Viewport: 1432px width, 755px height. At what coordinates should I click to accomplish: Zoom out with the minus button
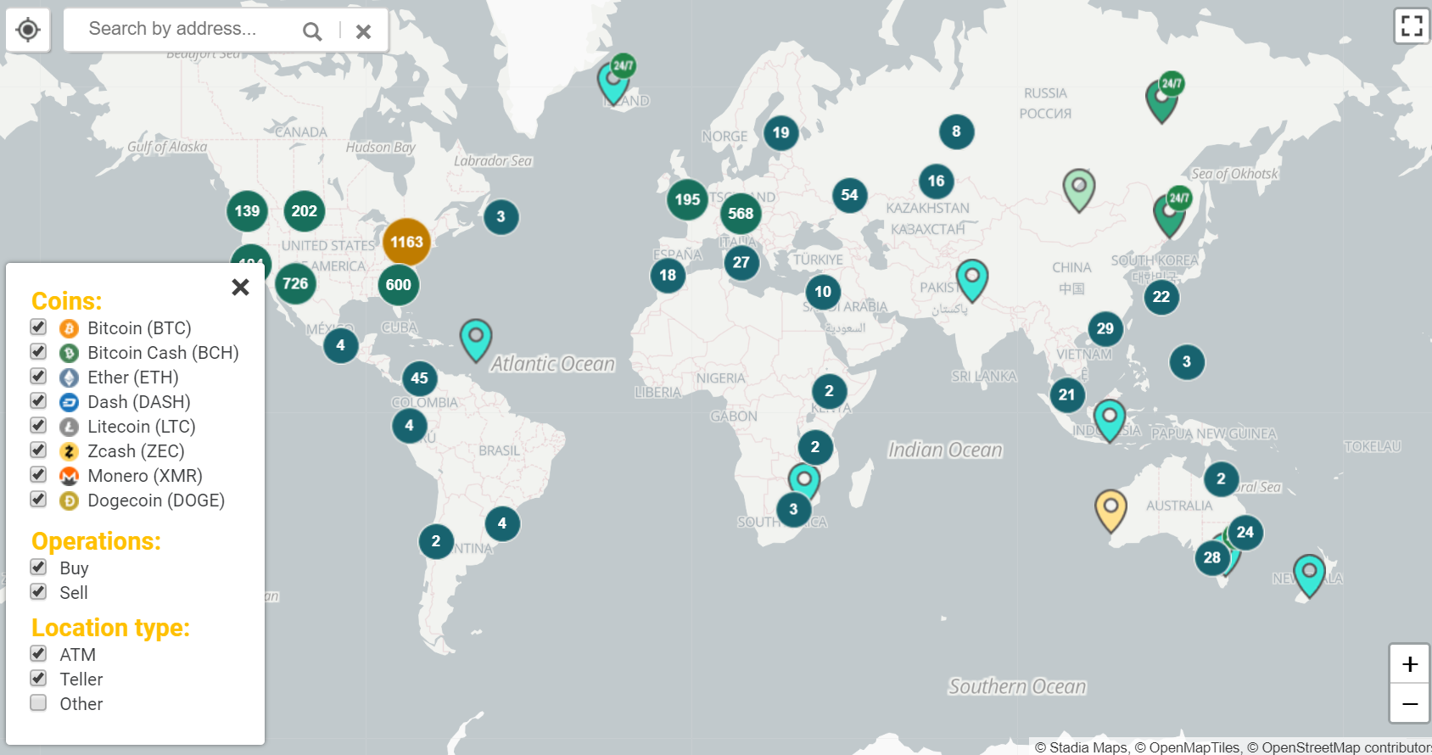pos(1410,703)
